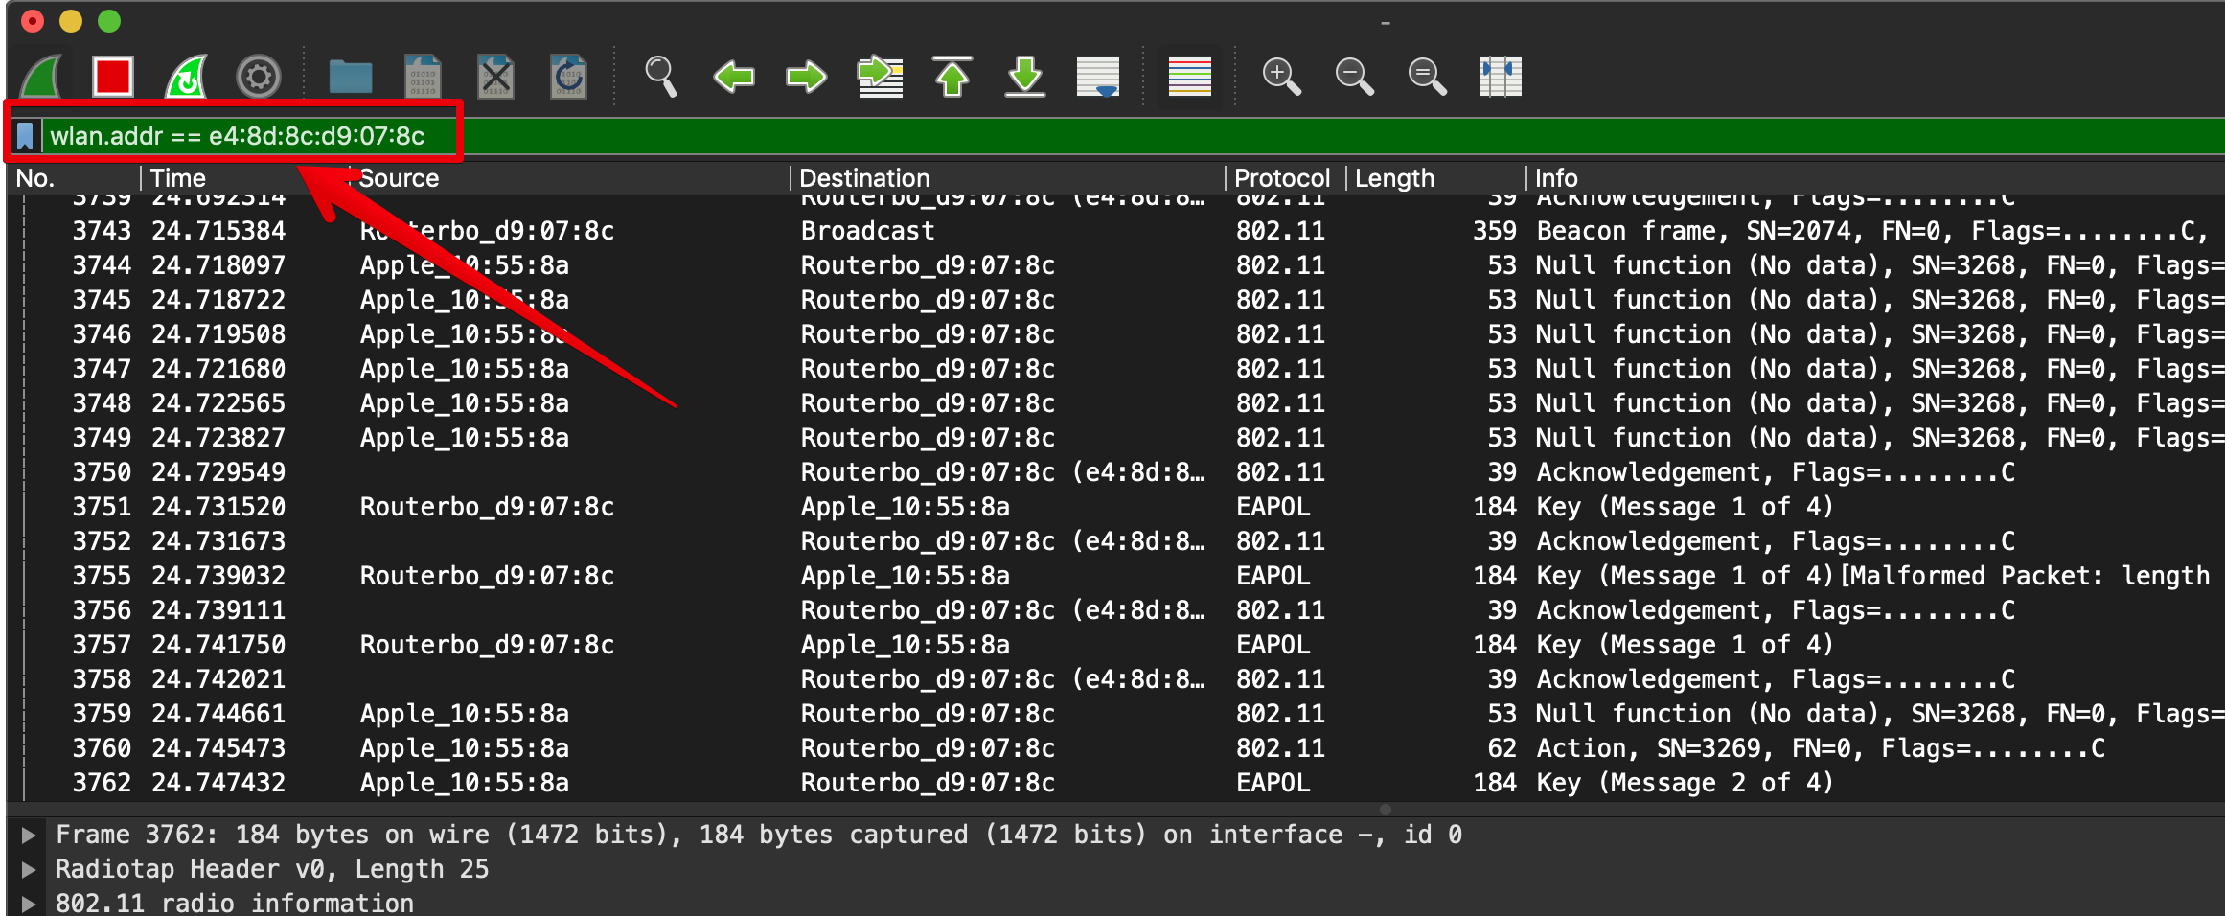Screen dimensions: 2225x916
Task: Select packet 3758 Acknowledgement row
Action: pos(1116,679)
